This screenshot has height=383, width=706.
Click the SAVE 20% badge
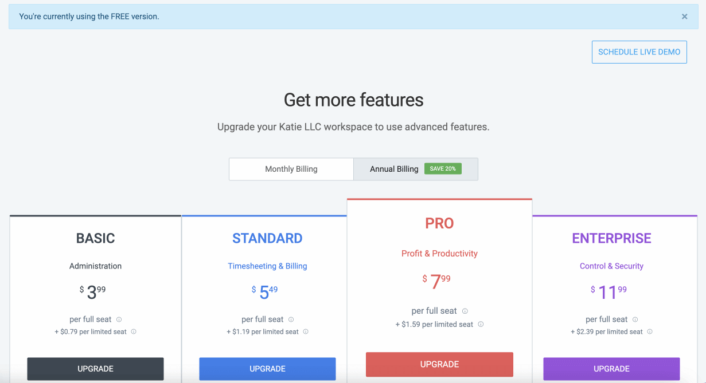[x=443, y=169]
